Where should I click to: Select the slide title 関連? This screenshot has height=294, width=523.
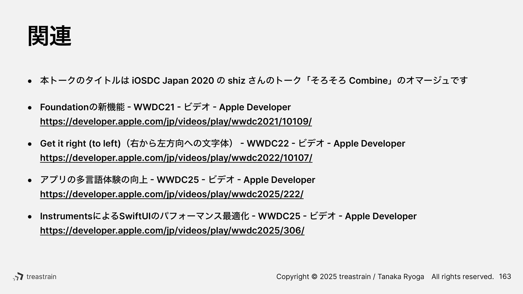point(50,36)
